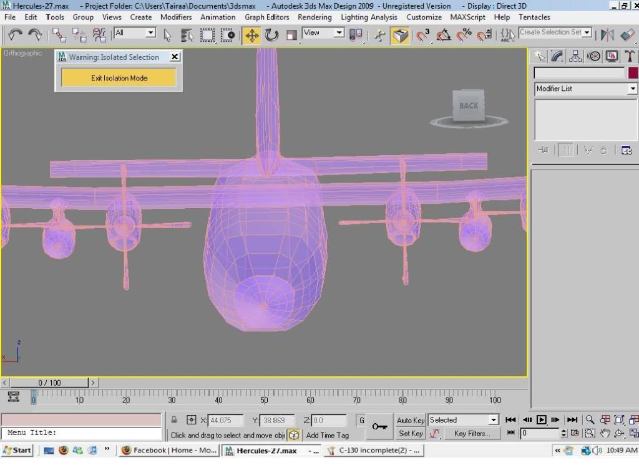
Task: Click Set Keys key icon button
Action: click(x=380, y=427)
